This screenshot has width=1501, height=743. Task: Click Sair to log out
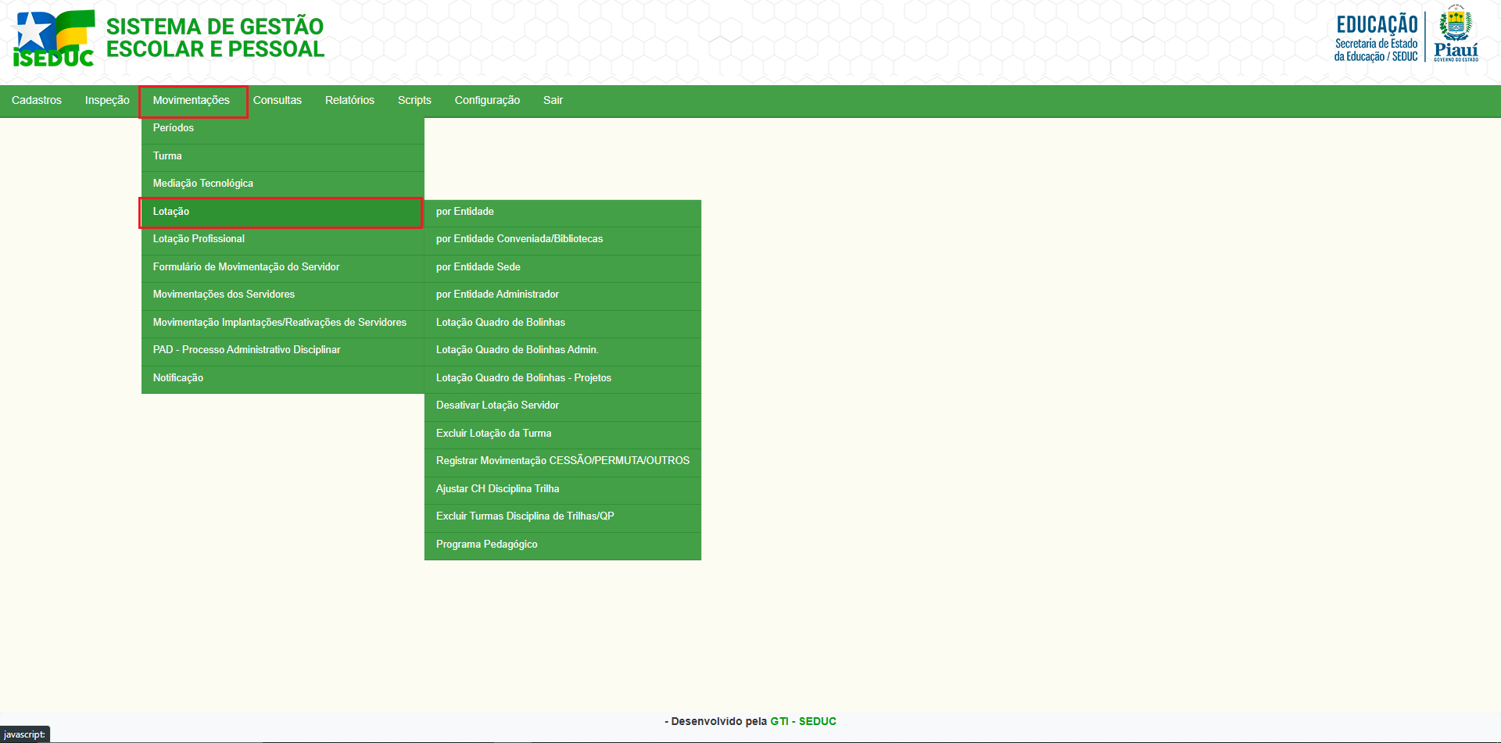[553, 100]
